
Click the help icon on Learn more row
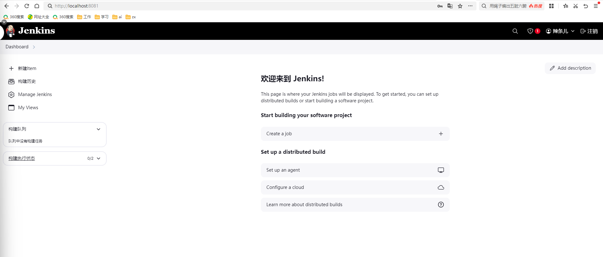pos(441,205)
